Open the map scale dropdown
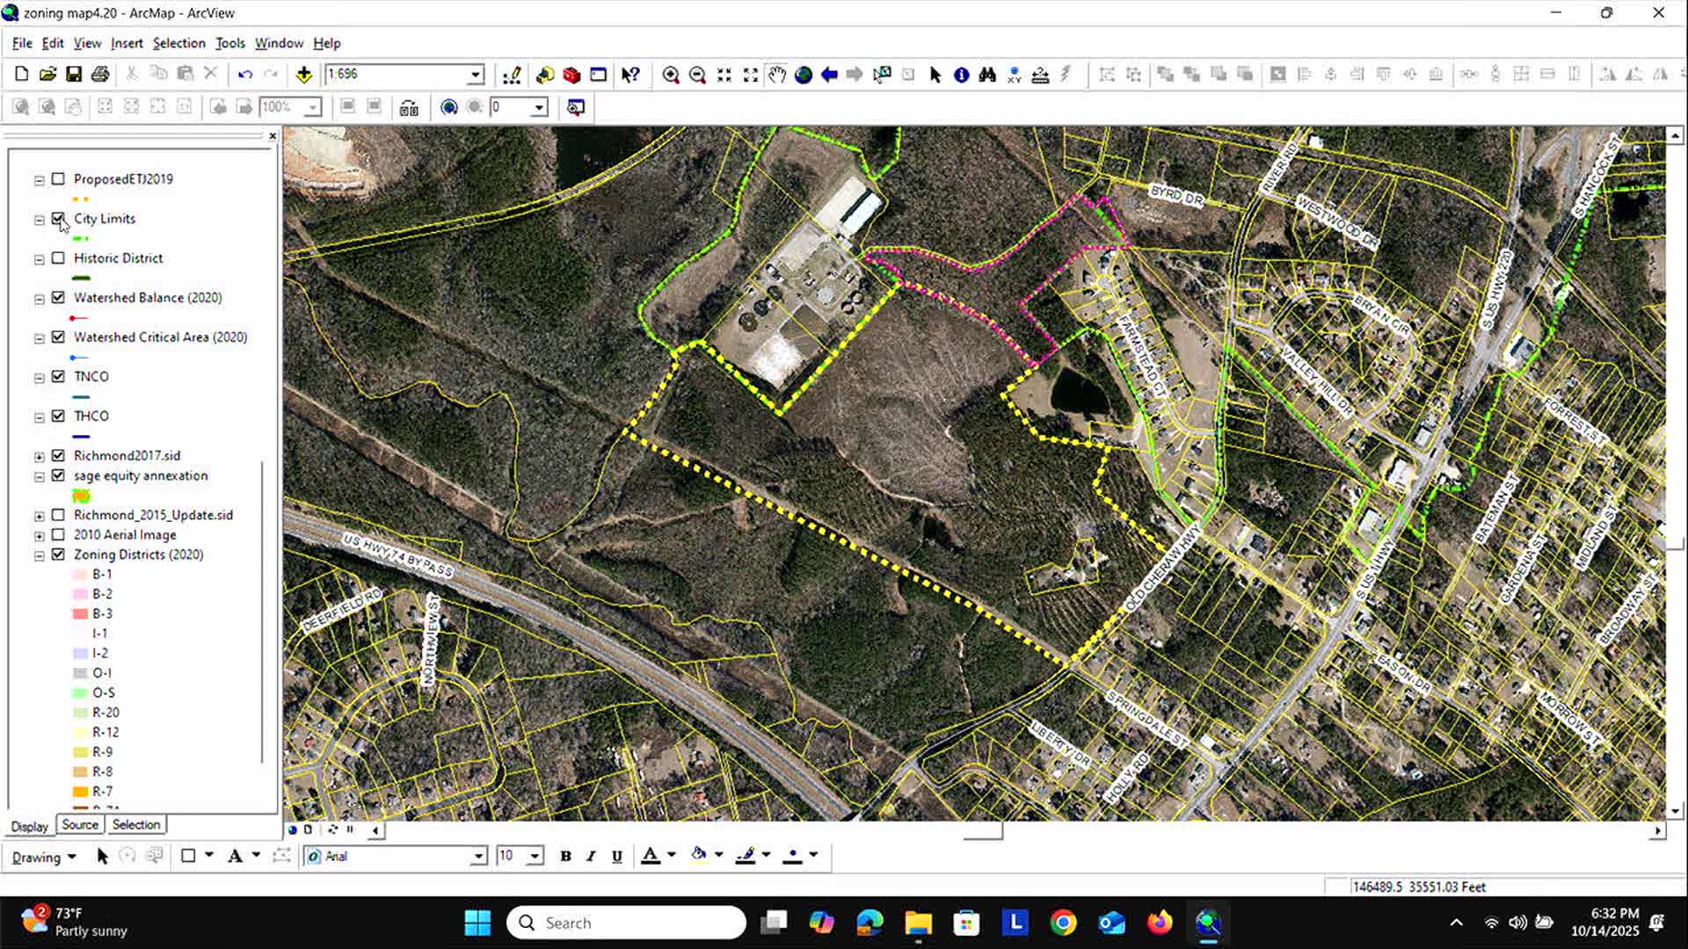The height and width of the screenshot is (949, 1688). point(475,75)
